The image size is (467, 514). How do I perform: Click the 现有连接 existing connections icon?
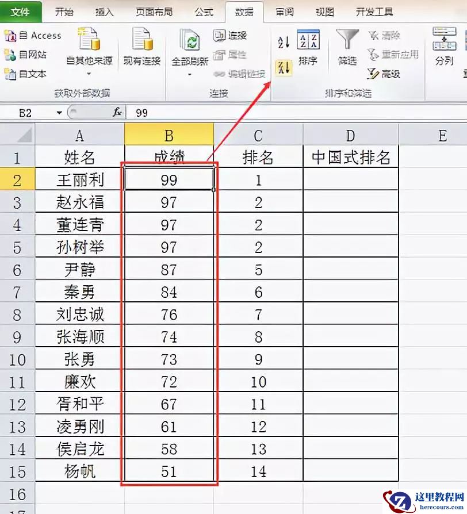[142, 39]
